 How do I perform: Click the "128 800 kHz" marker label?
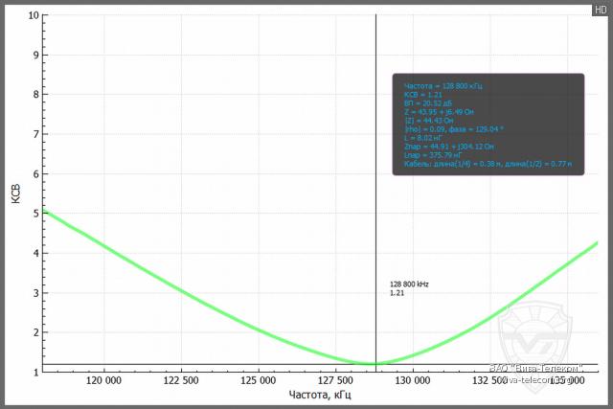(x=409, y=284)
